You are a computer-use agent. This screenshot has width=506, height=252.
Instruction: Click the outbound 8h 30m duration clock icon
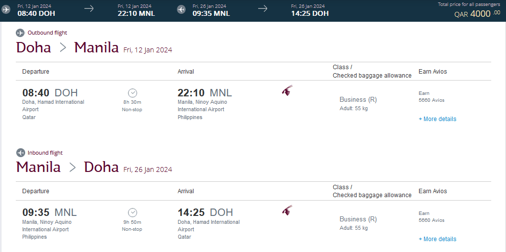coord(132,93)
